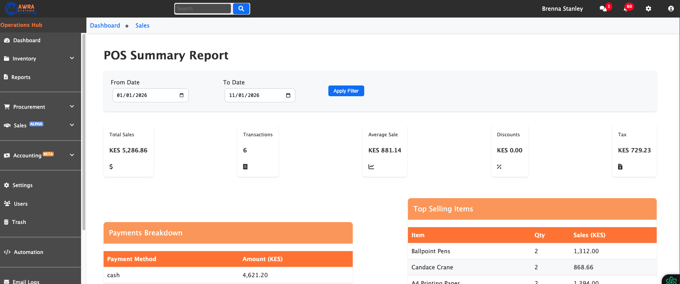Click the Inventory folder icon
The width and height of the screenshot is (680, 284).
[x=6, y=58]
